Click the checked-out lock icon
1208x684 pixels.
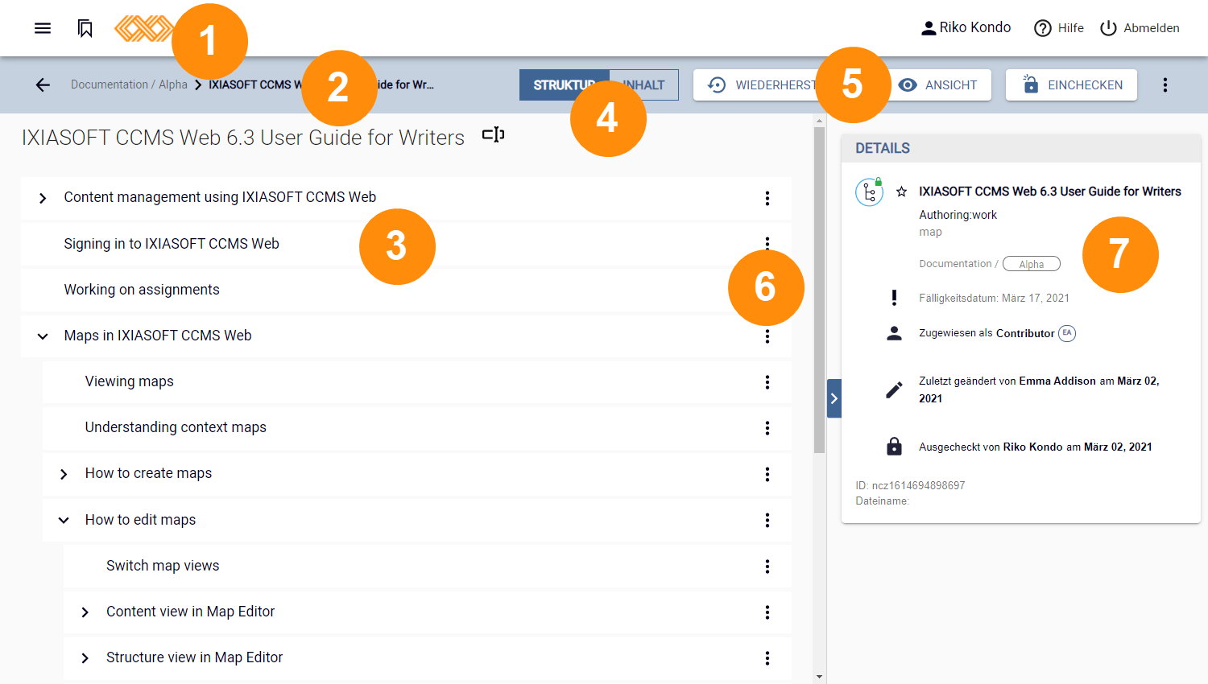894,447
